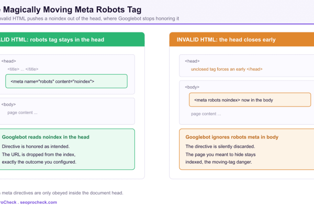Viewport: 314px width, 209px height.
Task: Click 'The URL is dropped from the index,' line
Action: click(x=39, y=155)
